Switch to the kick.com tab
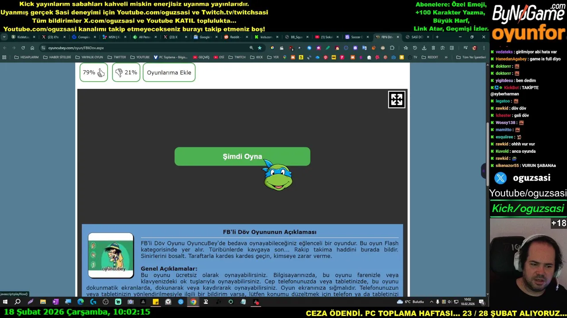 point(266,37)
